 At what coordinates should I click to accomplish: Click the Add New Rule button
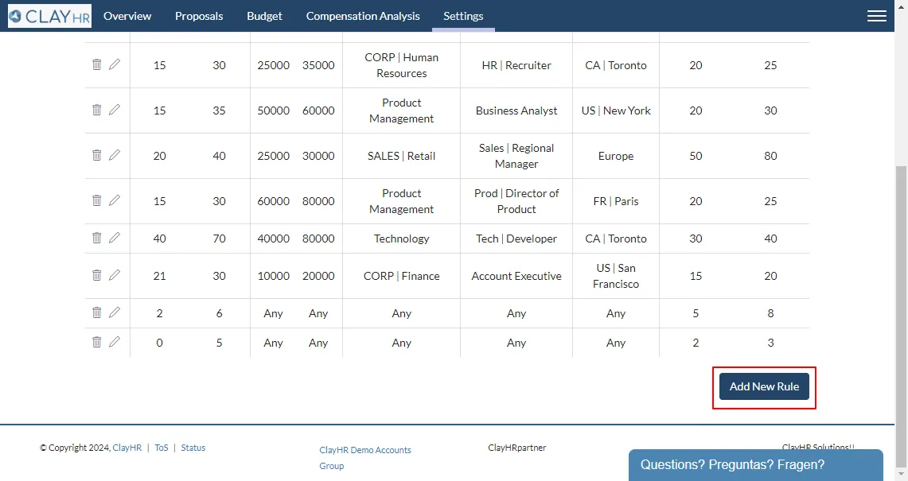[x=764, y=386]
